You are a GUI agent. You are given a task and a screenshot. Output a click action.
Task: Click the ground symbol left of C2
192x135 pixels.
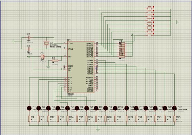pos(13,41)
